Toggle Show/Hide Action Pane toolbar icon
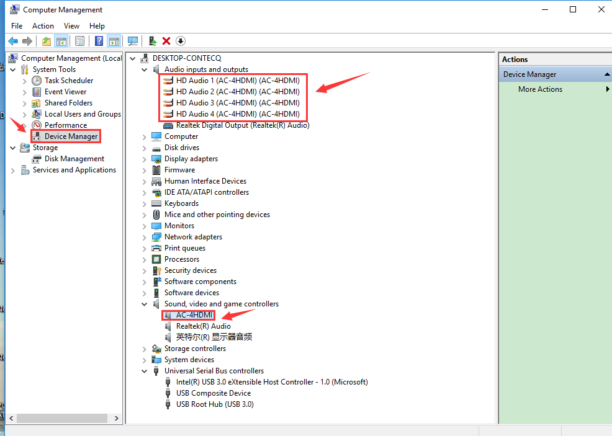The image size is (612, 436). [x=114, y=41]
